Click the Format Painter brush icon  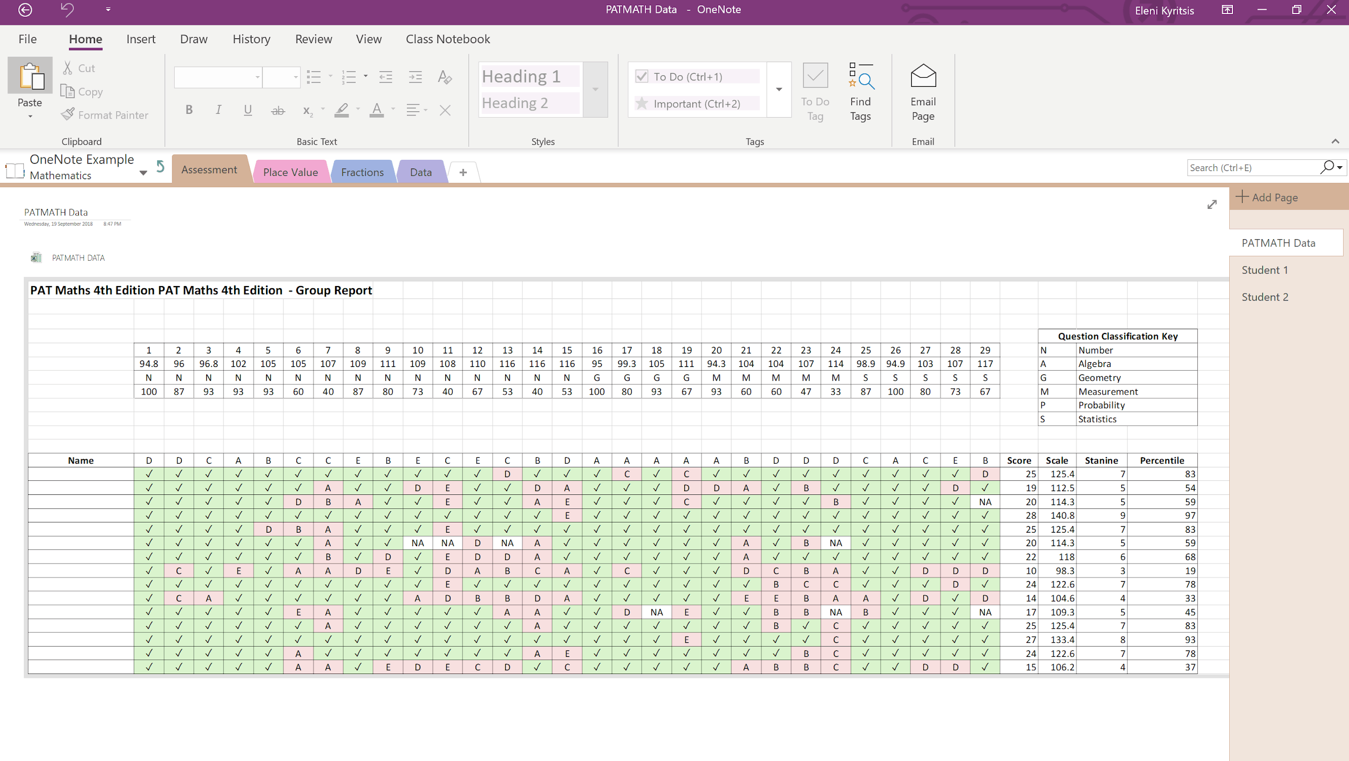click(68, 114)
